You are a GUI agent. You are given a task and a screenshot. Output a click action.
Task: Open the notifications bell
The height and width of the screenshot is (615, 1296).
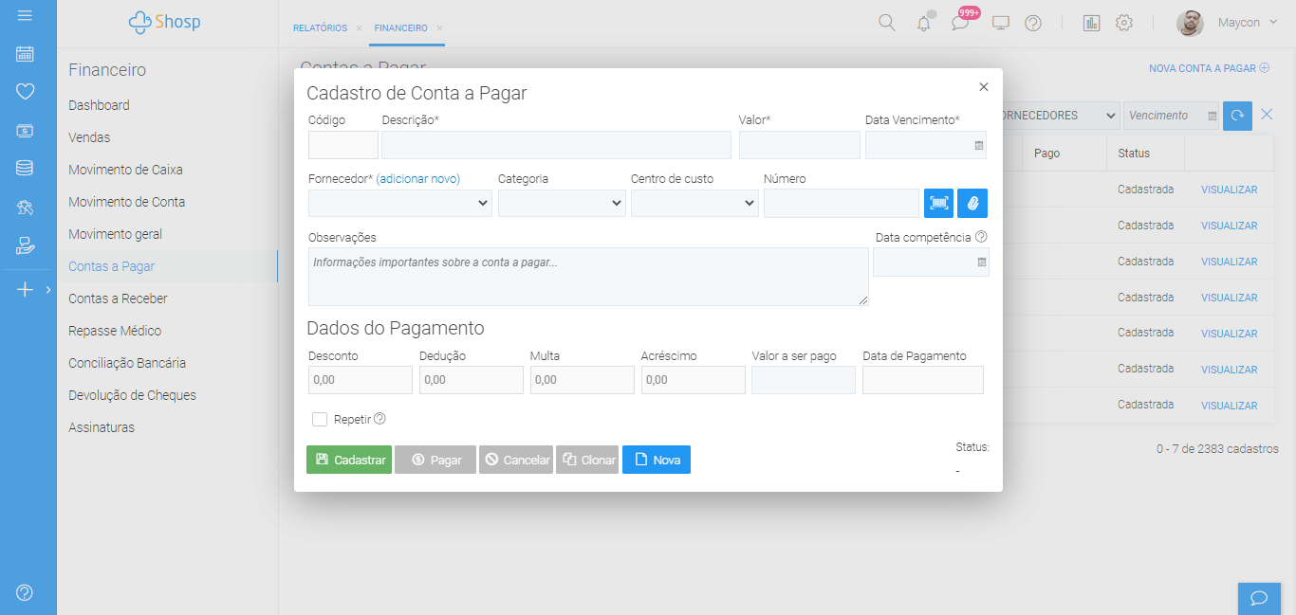924,23
